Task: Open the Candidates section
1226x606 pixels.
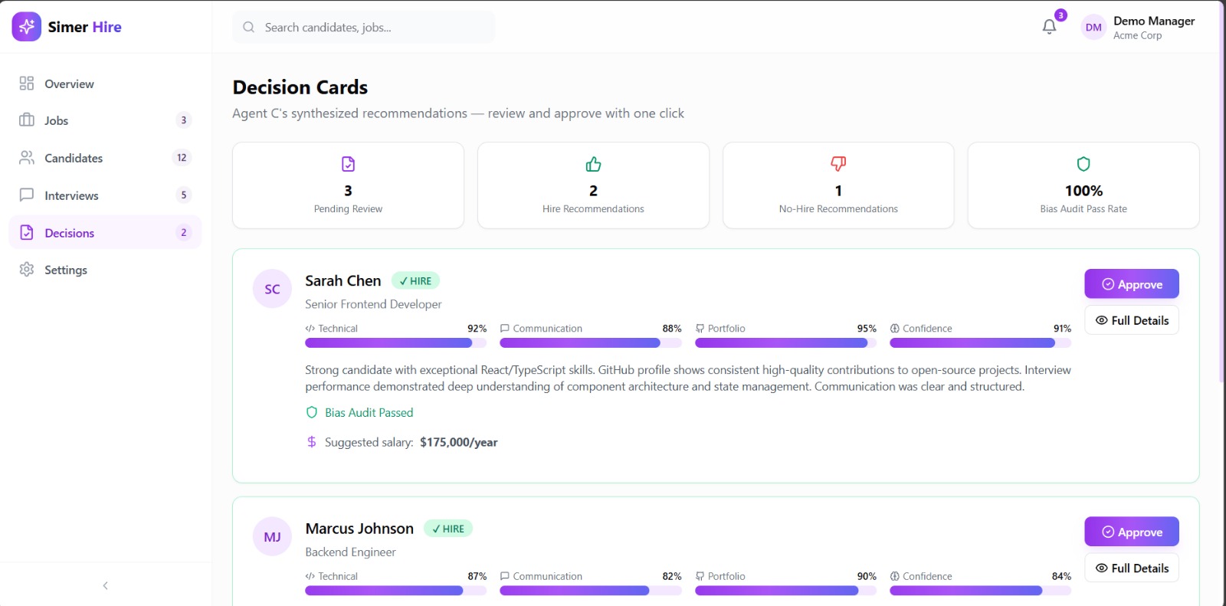Action: [x=105, y=158]
